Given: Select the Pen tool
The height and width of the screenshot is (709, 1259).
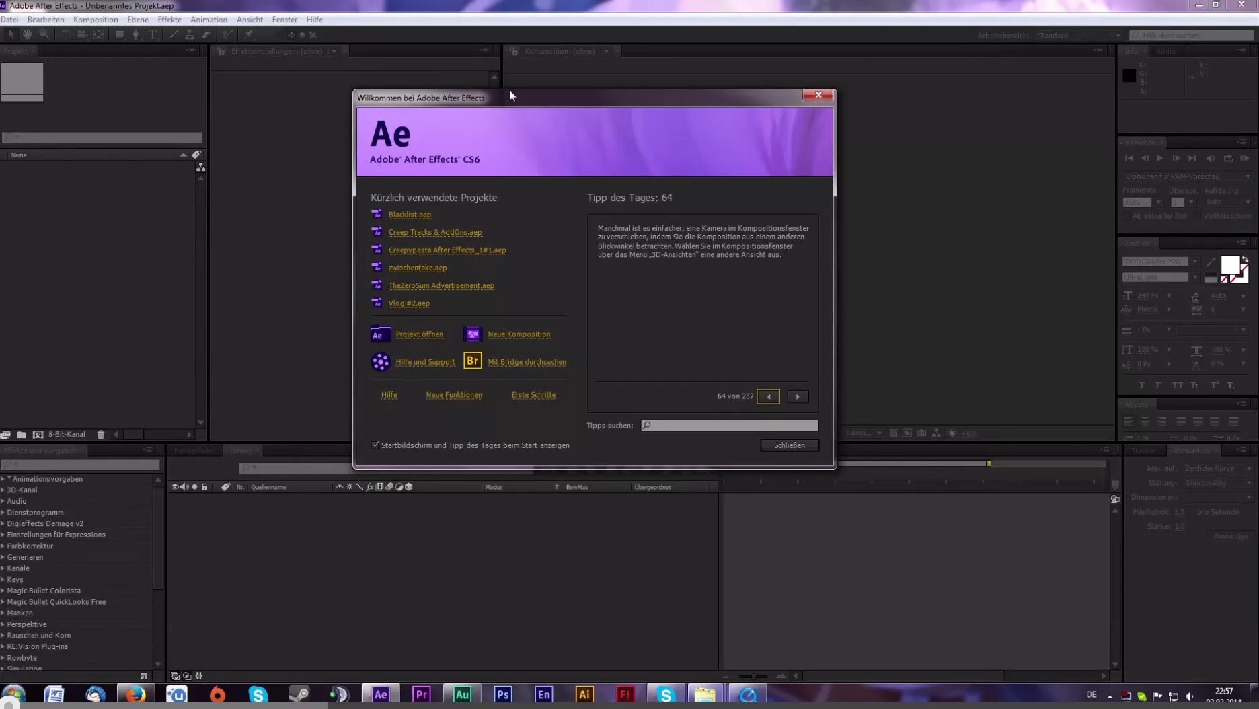Looking at the screenshot, I should coord(136,34).
